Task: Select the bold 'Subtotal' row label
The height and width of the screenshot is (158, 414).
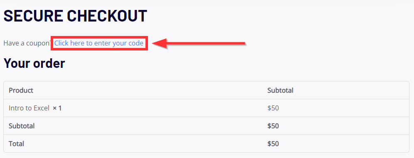Action: pos(22,126)
